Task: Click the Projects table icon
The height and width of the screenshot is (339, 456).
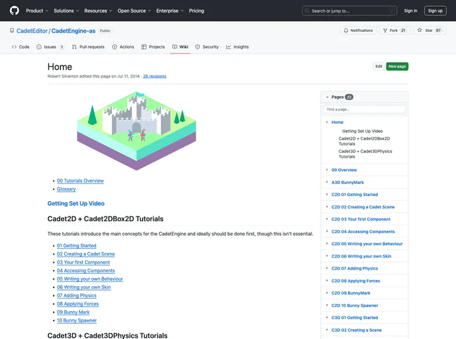Action: click(x=144, y=47)
